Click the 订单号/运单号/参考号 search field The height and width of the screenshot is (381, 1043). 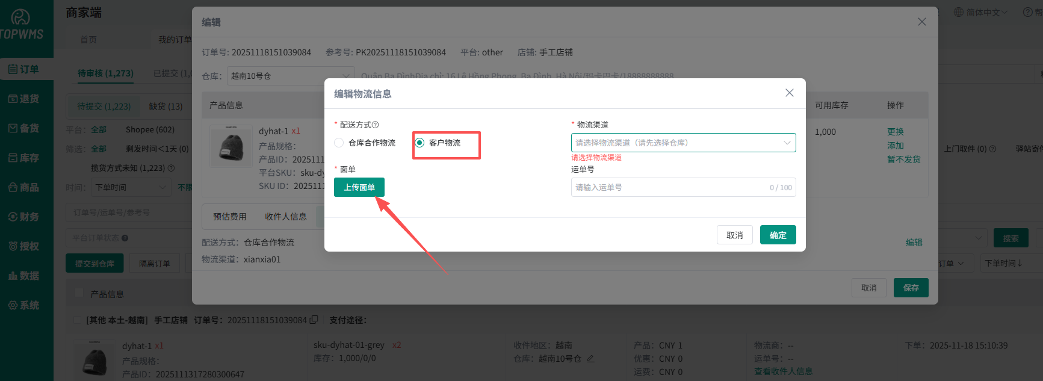[129, 212]
